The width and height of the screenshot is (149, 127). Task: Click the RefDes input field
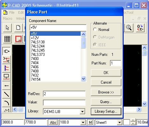(x=64, y=94)
